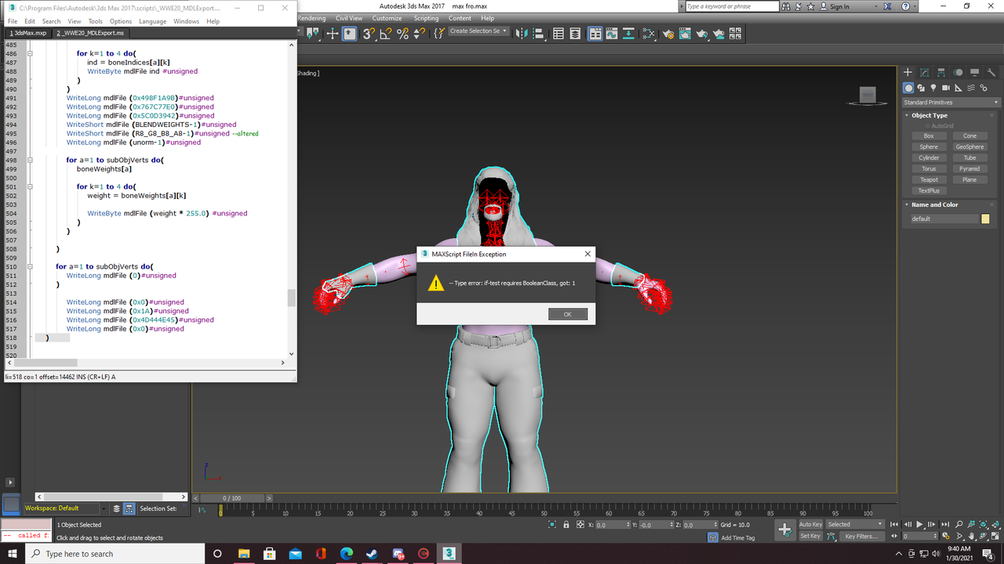Viewport: 1004px width, 564px height.
Task: Toggle Set Key animation mode
Action: (810, 536)
